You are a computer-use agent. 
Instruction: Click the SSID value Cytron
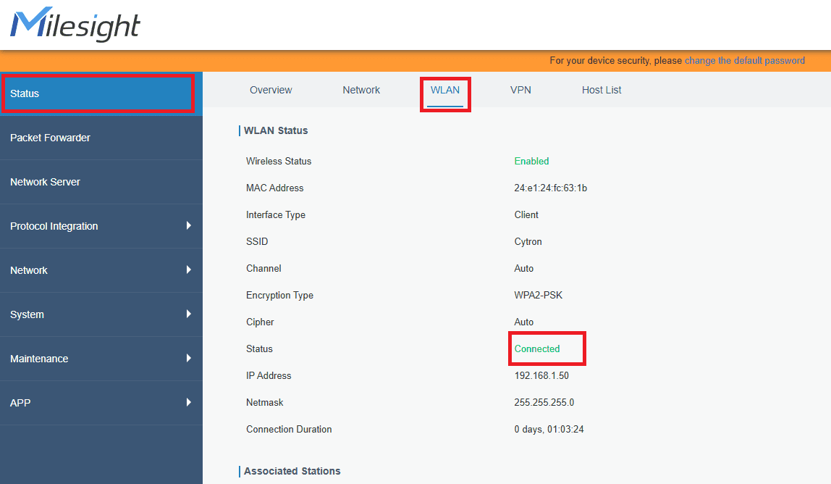click(x=528, y=241)
